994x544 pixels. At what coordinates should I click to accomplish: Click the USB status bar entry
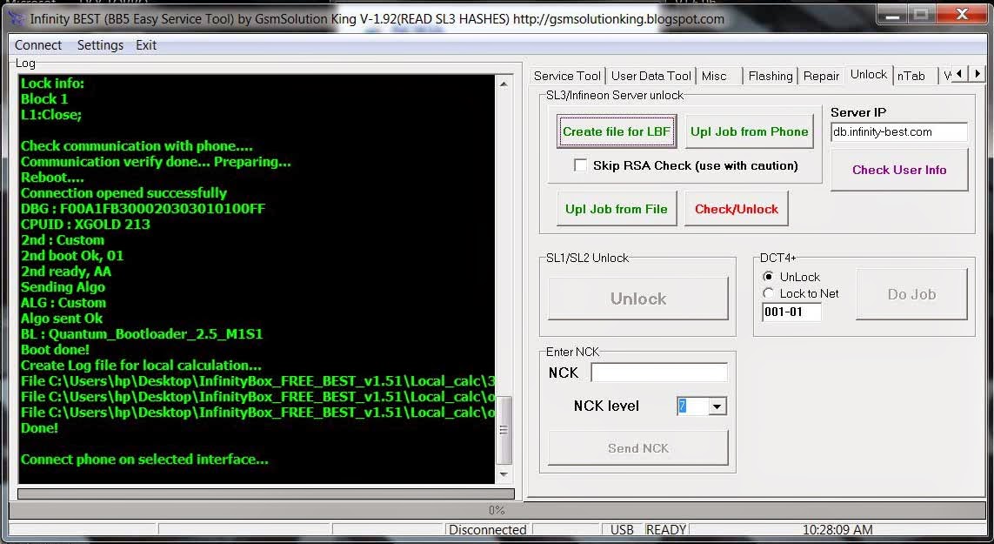point(622,529)
